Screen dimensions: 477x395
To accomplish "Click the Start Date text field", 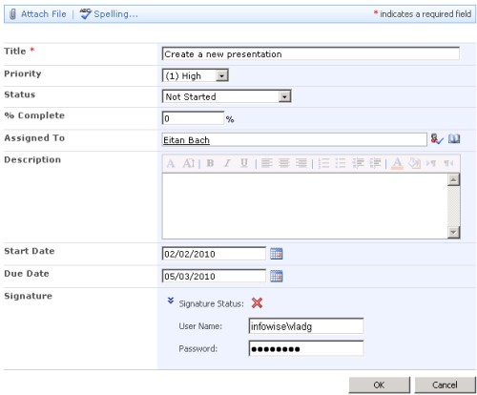I will point(214,254).
